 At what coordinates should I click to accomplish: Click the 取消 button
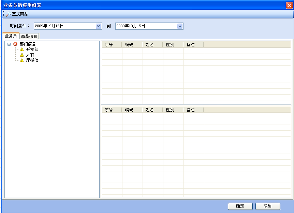[268, 206]
